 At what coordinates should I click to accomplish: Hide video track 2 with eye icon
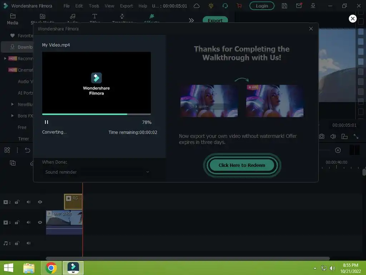click(40, 202)
